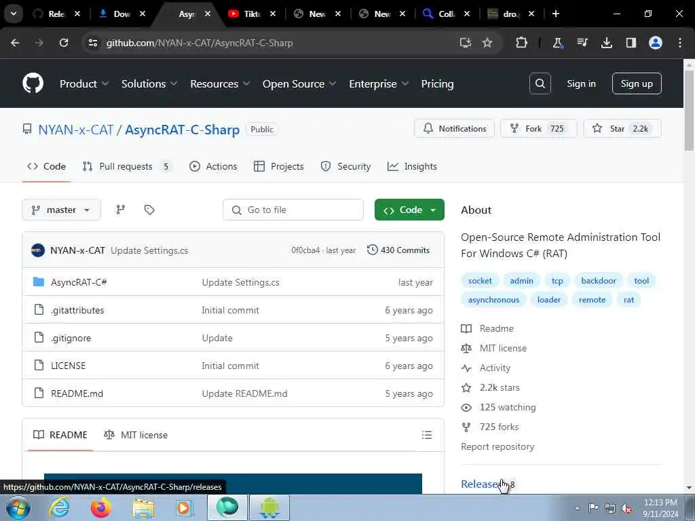Switch to MIT license tab in README
Image resolution: width=695 pixels, height=521 pixels.
pyautogui.click(x=136, y=435)
